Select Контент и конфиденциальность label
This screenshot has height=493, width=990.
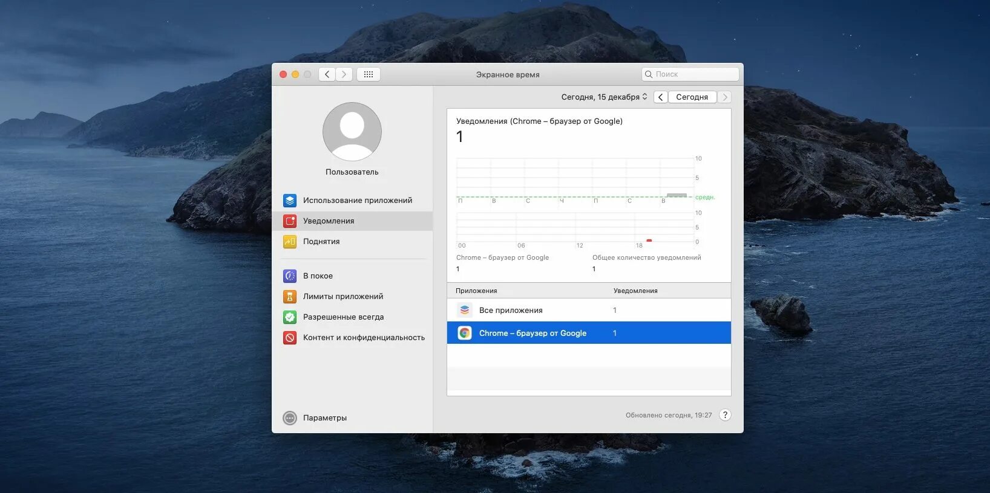pyautogui.click(x=364, y=337)
